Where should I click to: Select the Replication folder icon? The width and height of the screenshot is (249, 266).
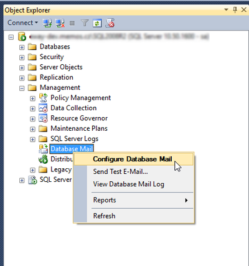tap(32, 77)
